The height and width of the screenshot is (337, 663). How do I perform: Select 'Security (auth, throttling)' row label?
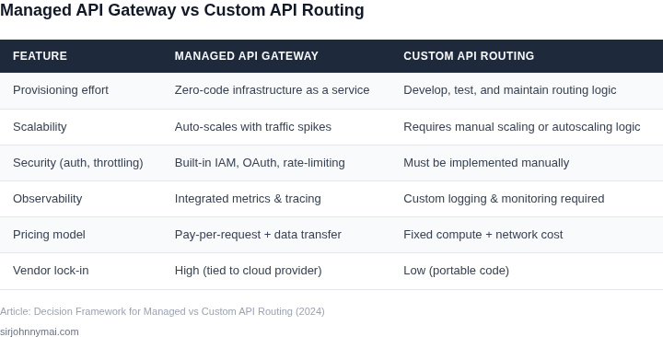pyautogui.click(x=78, y=163)
